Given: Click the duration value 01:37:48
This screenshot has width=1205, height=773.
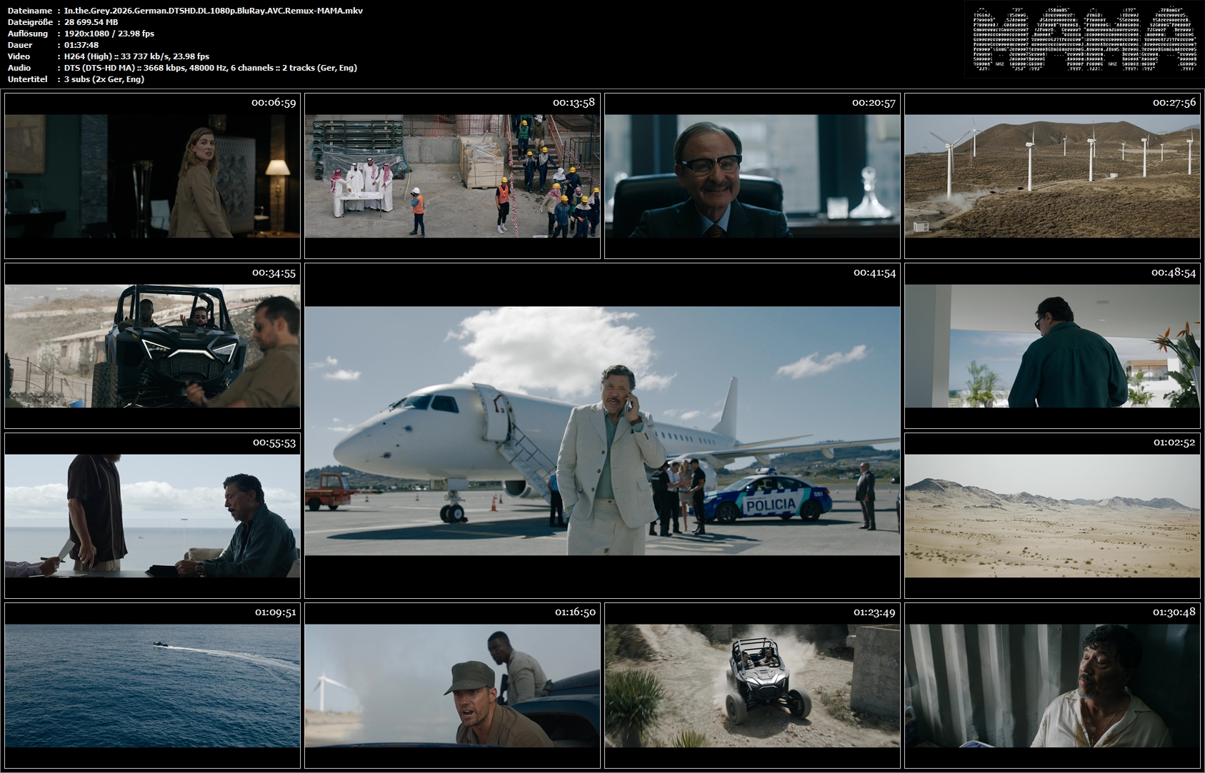Looking at the screenshot, I should coord(81,45).
